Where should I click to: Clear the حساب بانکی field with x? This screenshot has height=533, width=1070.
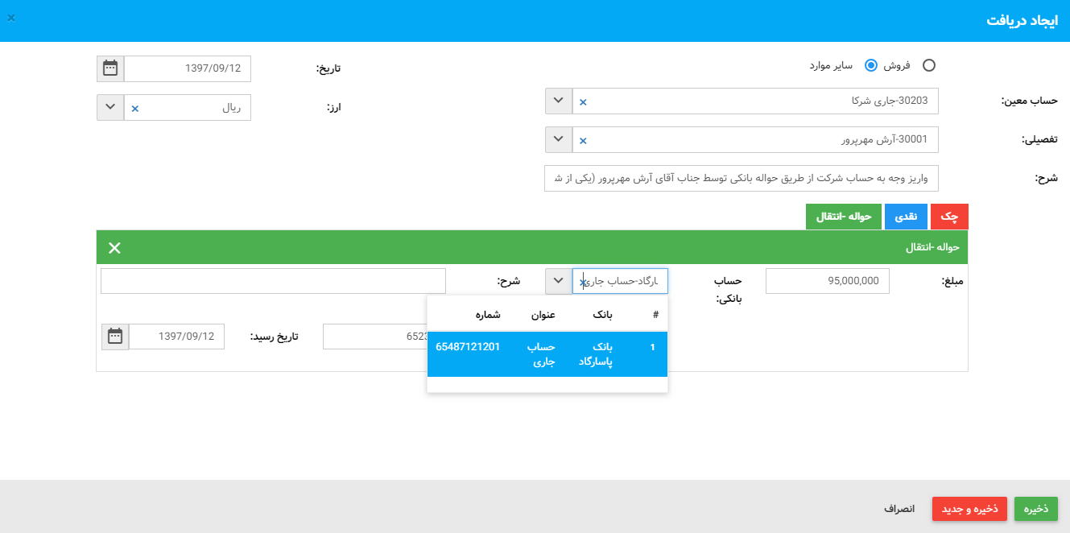583,283
